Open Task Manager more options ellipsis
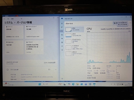 point(130,23)
